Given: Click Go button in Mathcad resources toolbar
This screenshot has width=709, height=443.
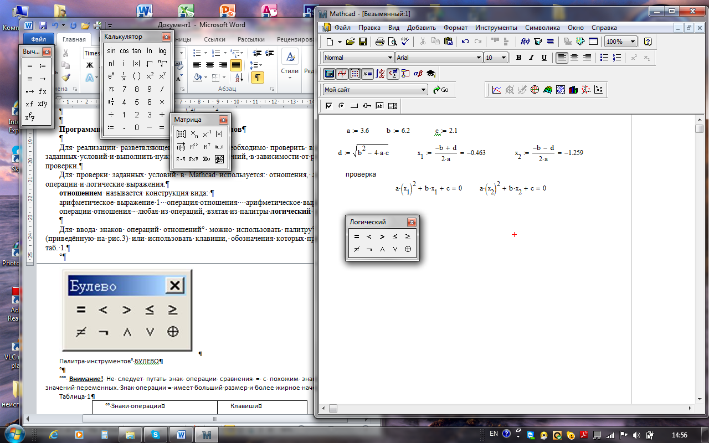Looking at the screenshot, I should tap(441, 90).
